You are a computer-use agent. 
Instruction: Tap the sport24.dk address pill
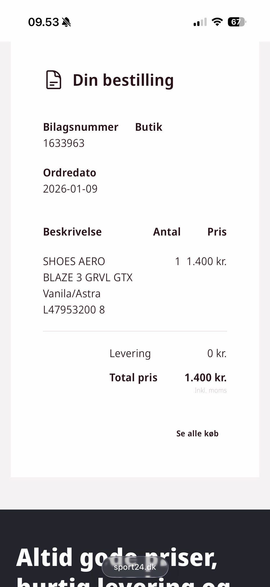(x=135, y=567)
